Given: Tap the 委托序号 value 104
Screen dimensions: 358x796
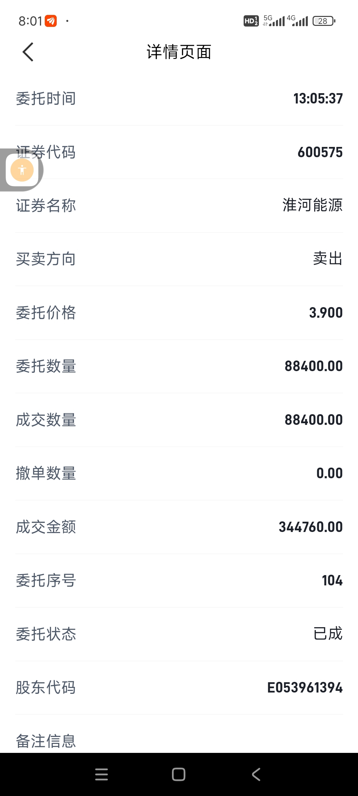Looking at the screenshot, I should click(332, 580).
